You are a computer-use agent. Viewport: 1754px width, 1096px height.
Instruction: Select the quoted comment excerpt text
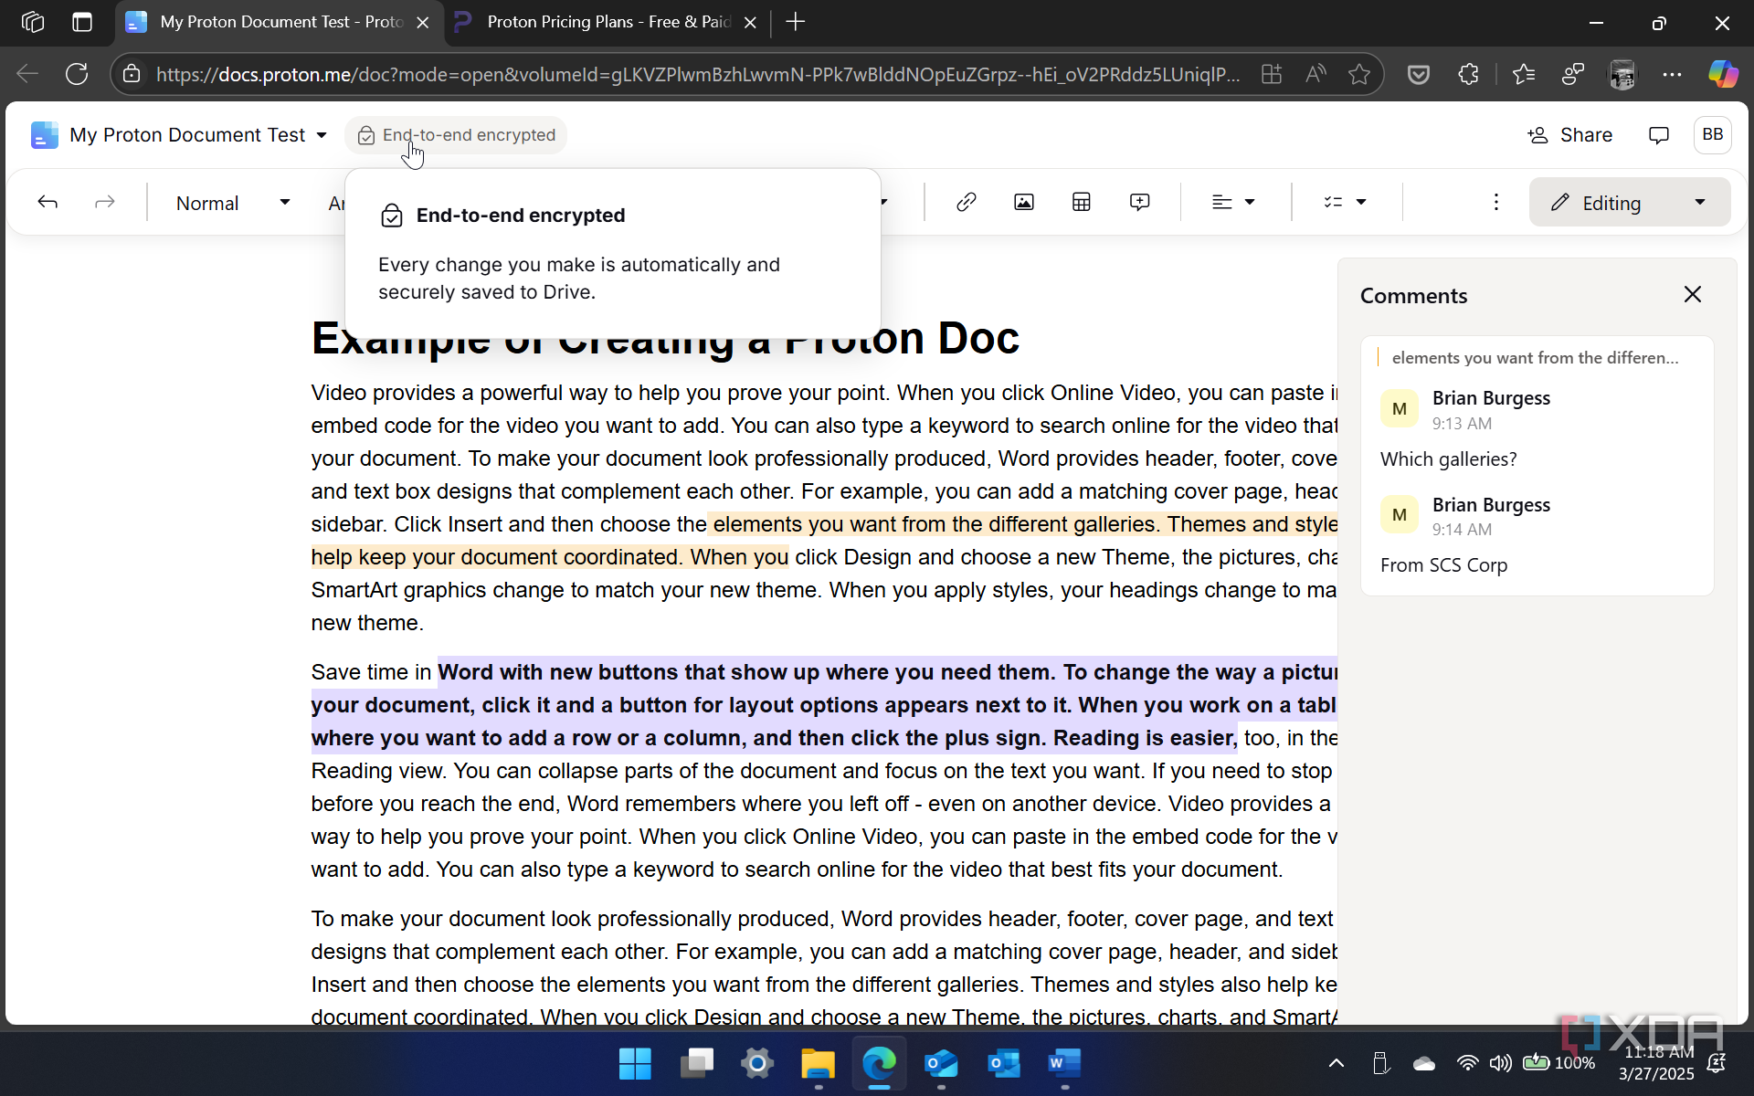tap(1535, 357)
